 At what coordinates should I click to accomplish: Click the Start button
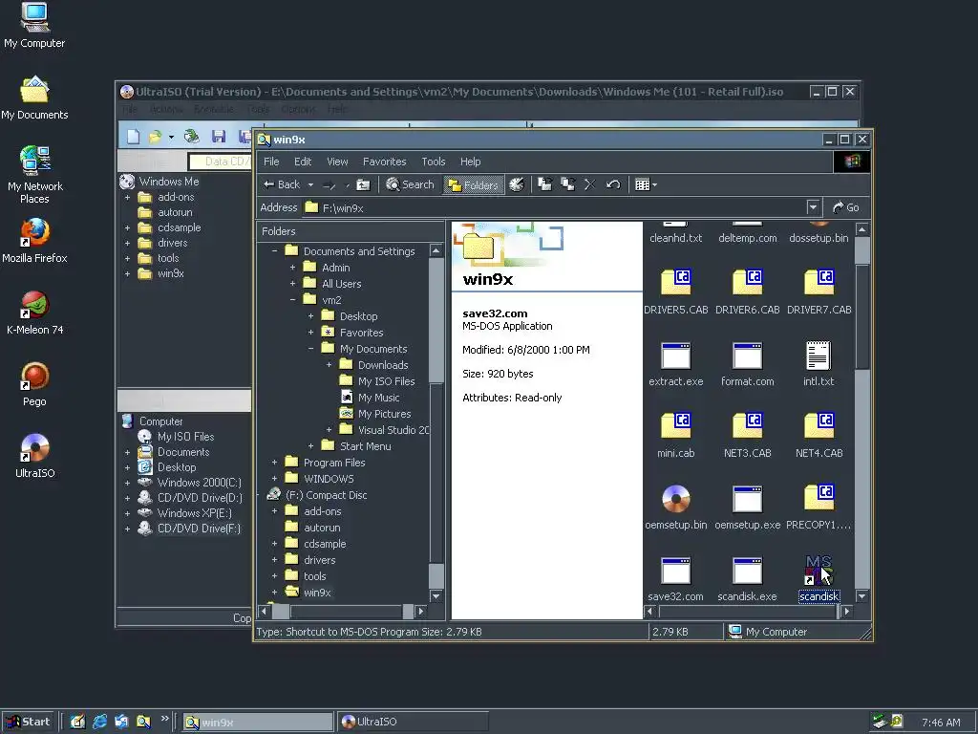point(30,722)
